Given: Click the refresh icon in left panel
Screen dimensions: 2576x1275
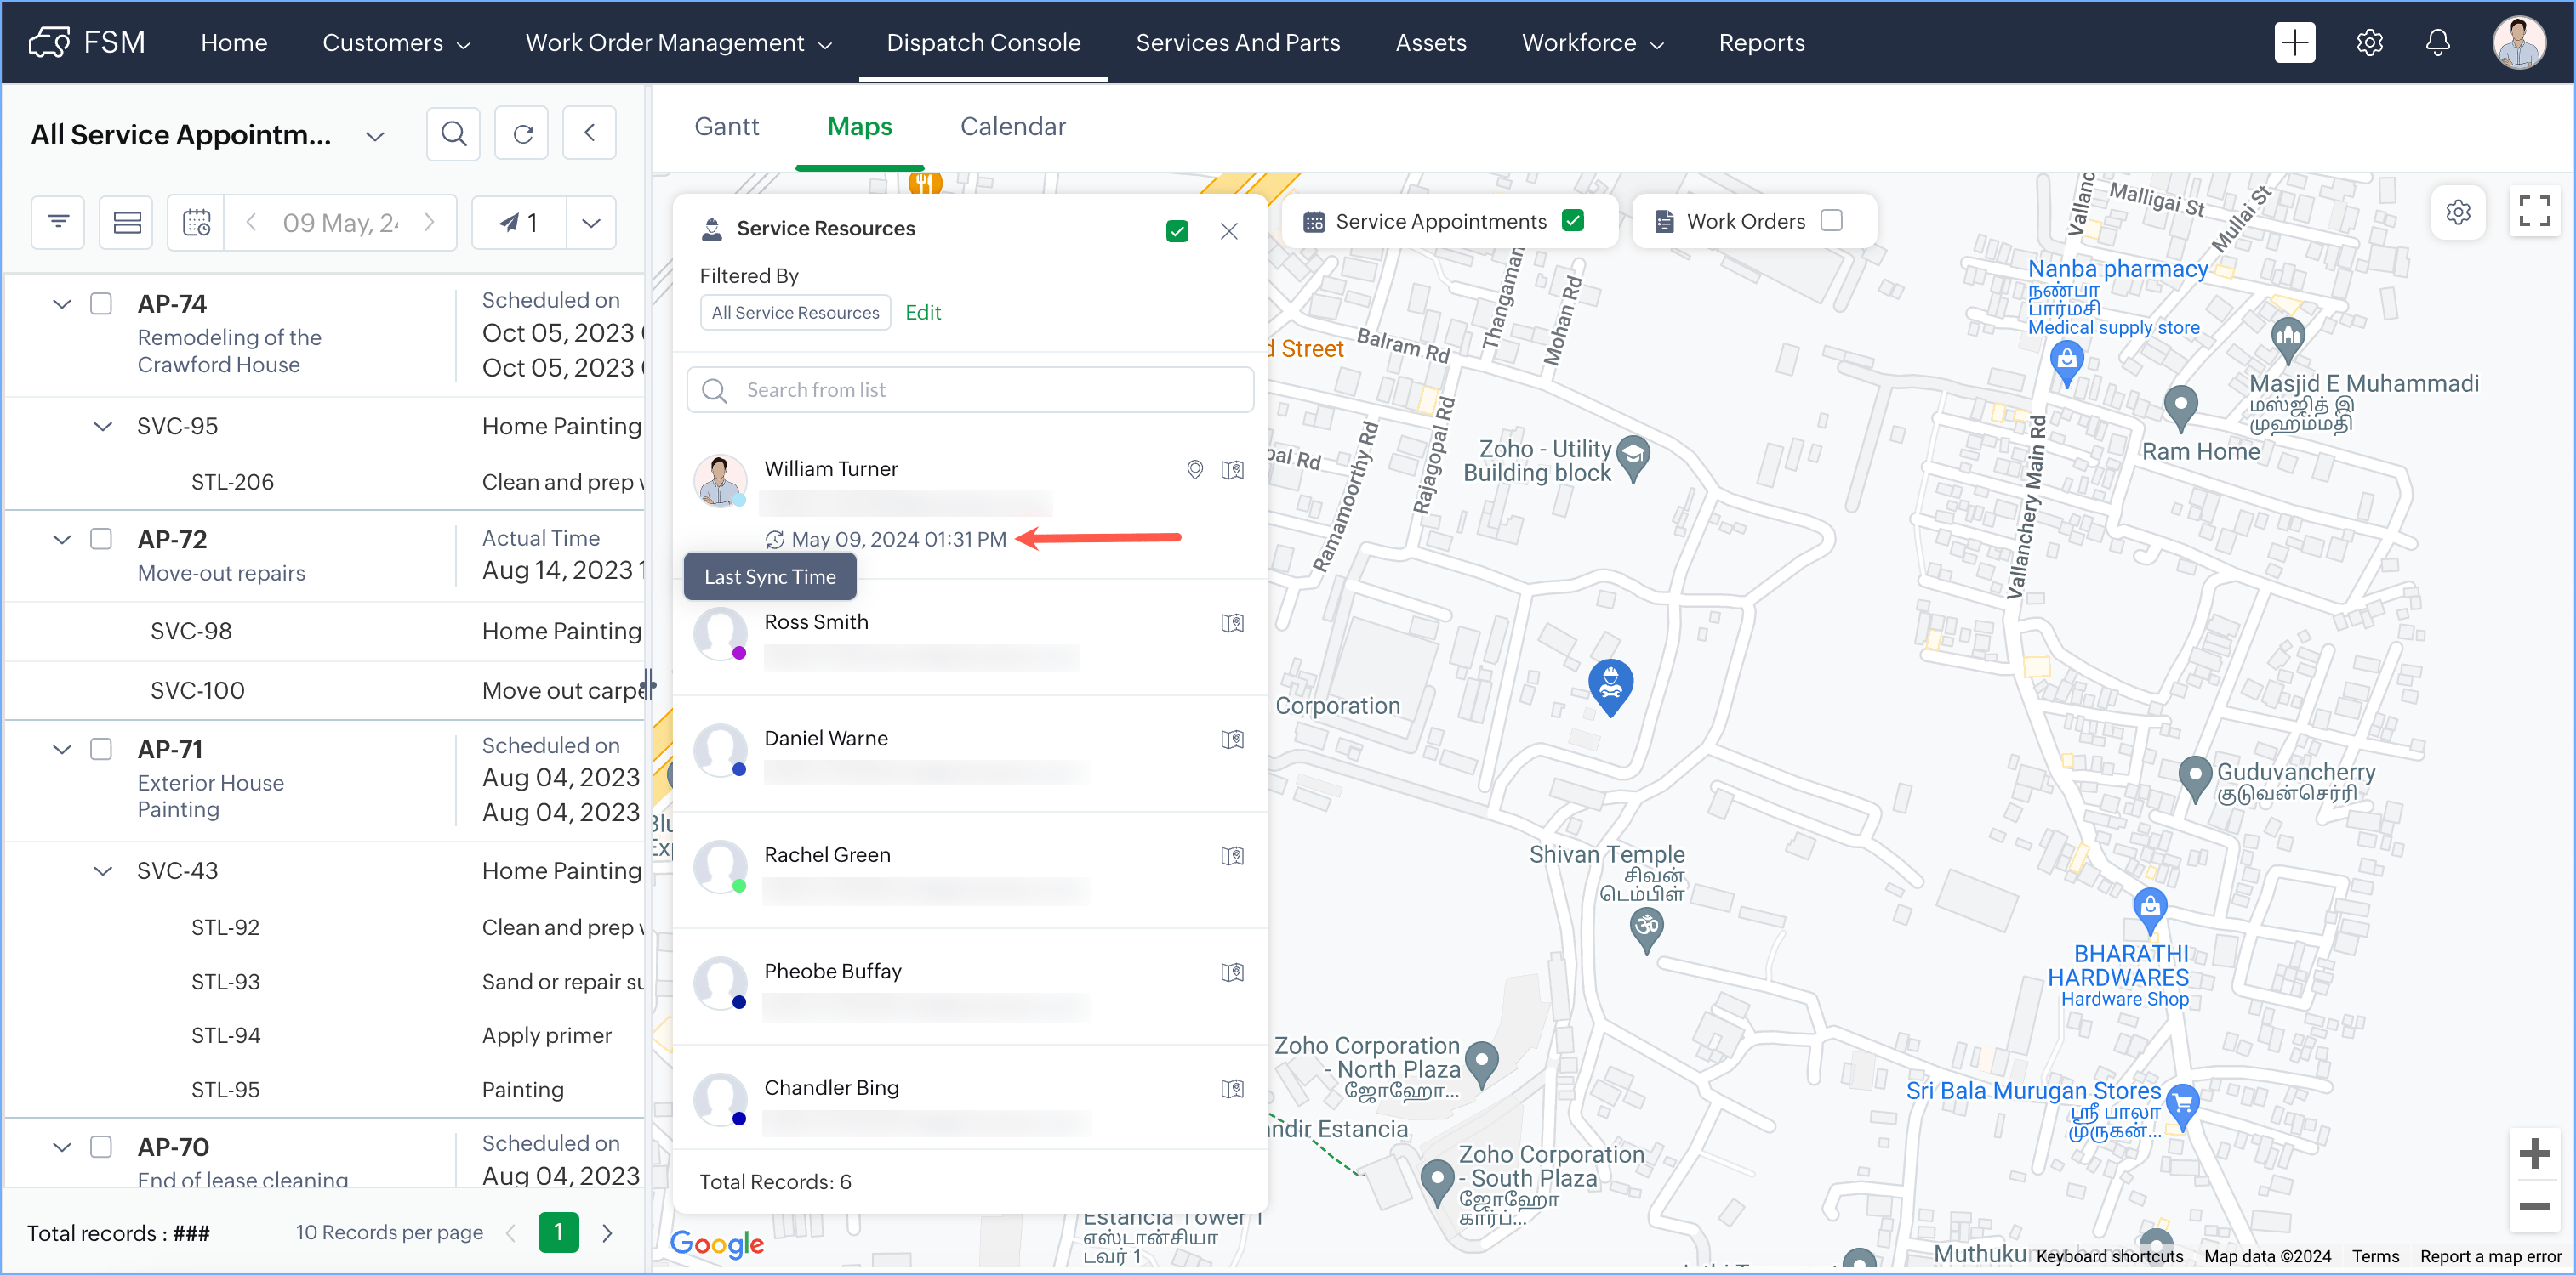Looking at the screenshot, I should (x=522, y=134).
